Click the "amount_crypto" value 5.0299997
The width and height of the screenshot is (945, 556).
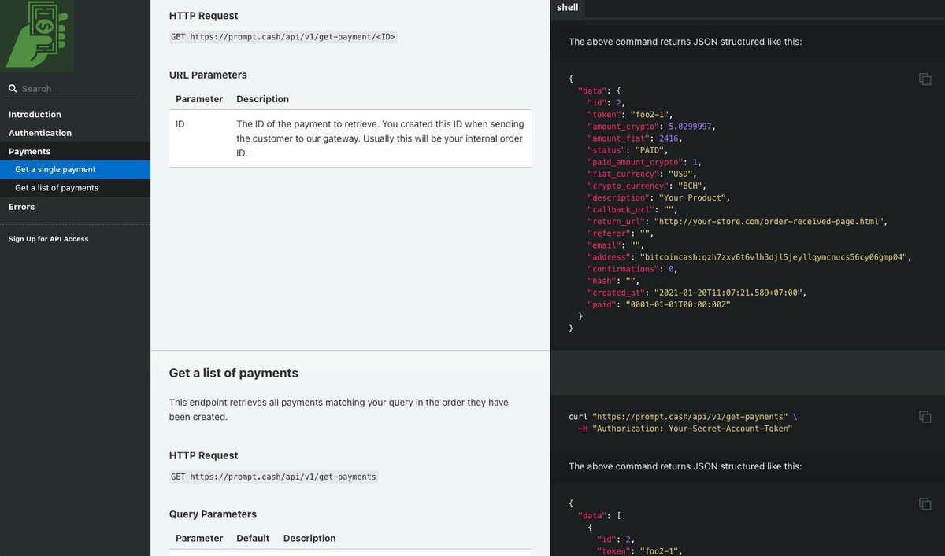pos(688,127)
